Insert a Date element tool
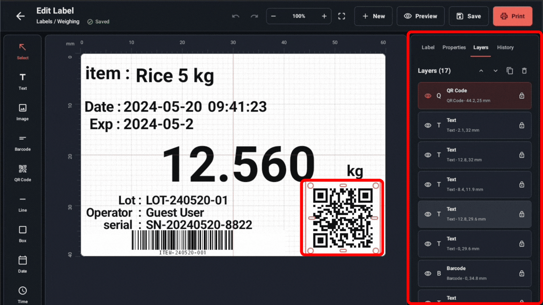The height and width of the screenshot is (305, 543). [23, 264]
